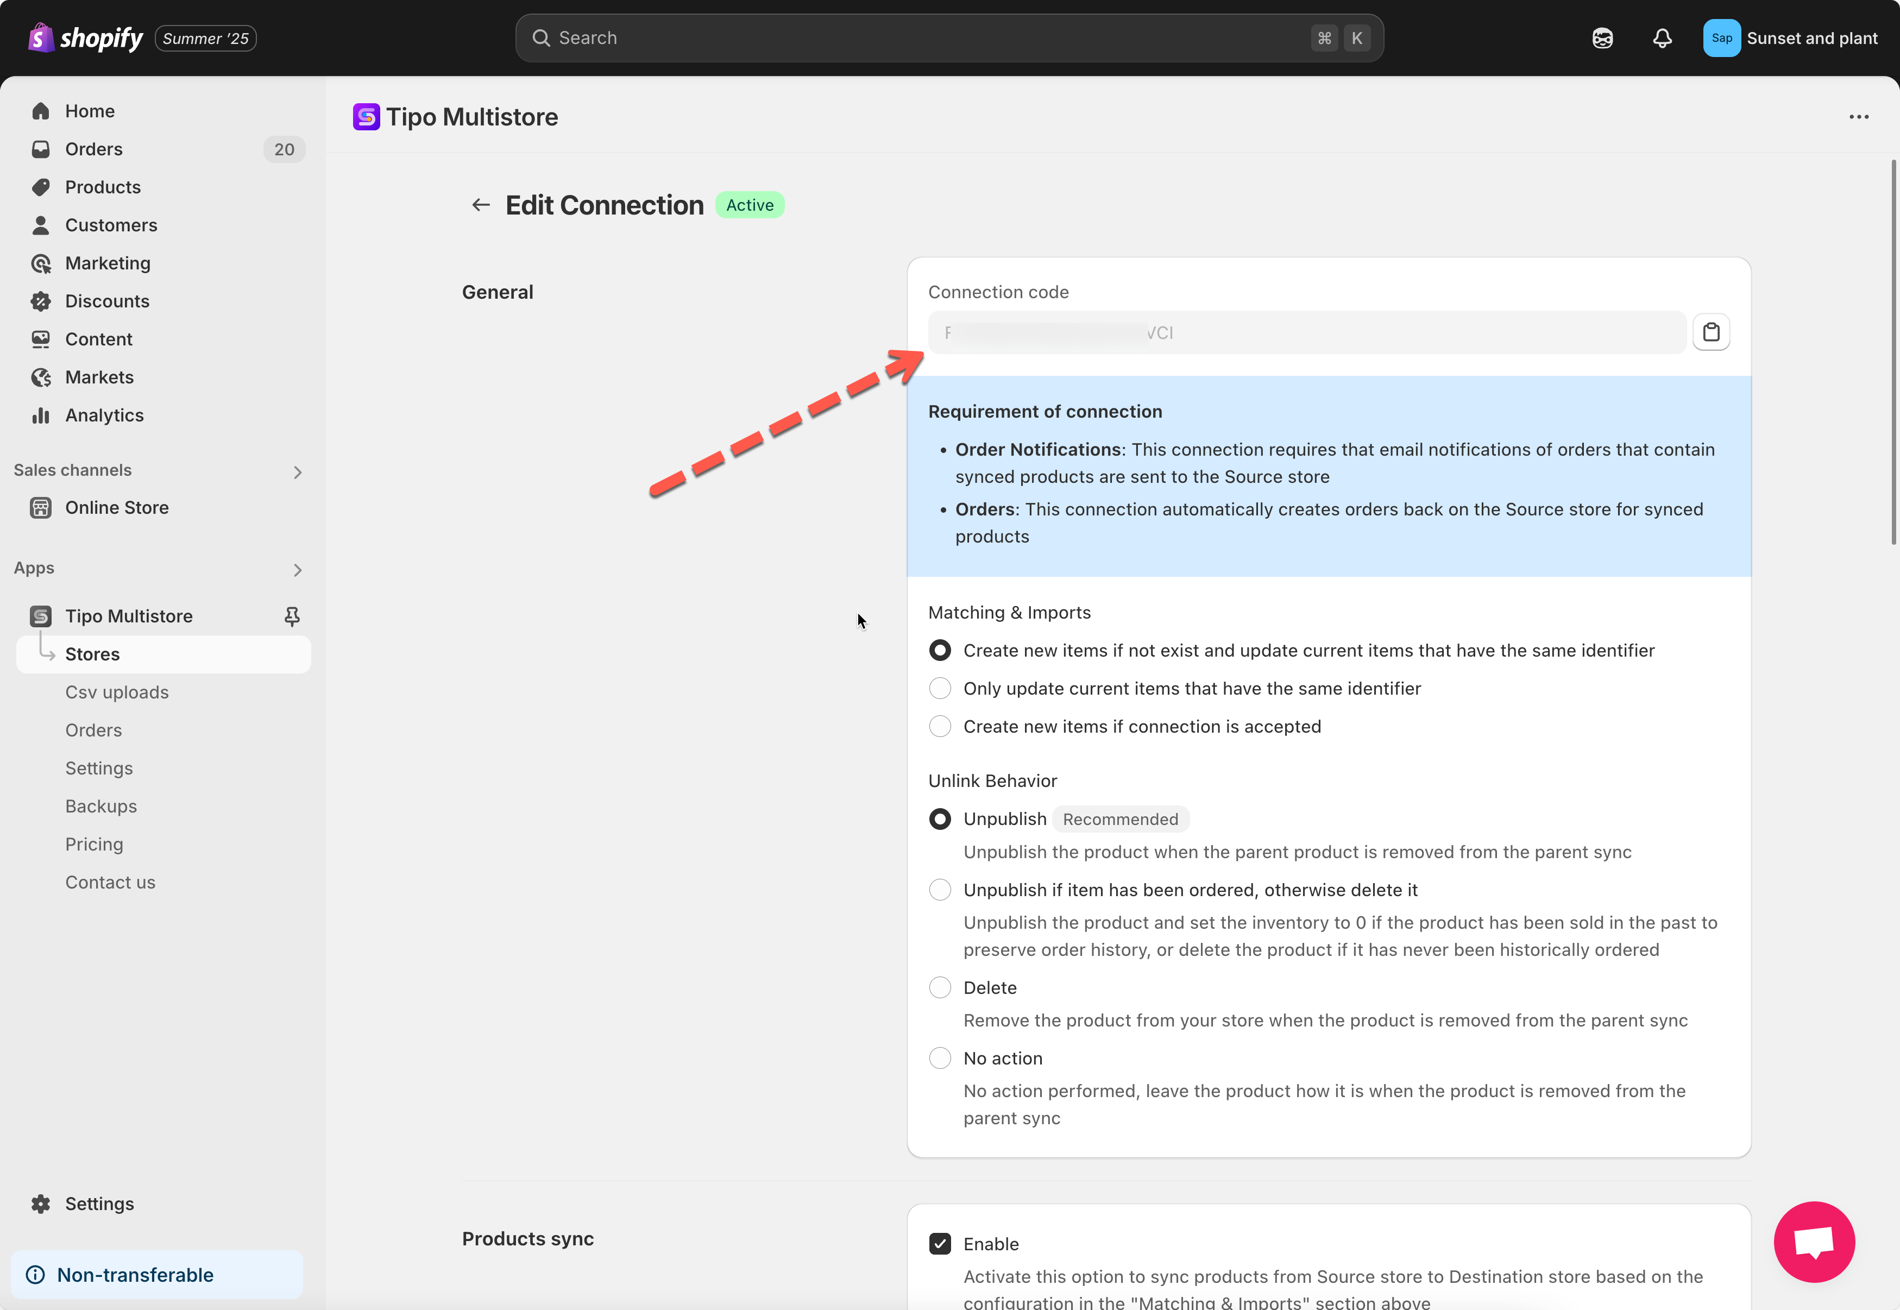Click the Orders count badge 20
Viewport: 1900px width, 1310px height.
click(x=284, y=149)
